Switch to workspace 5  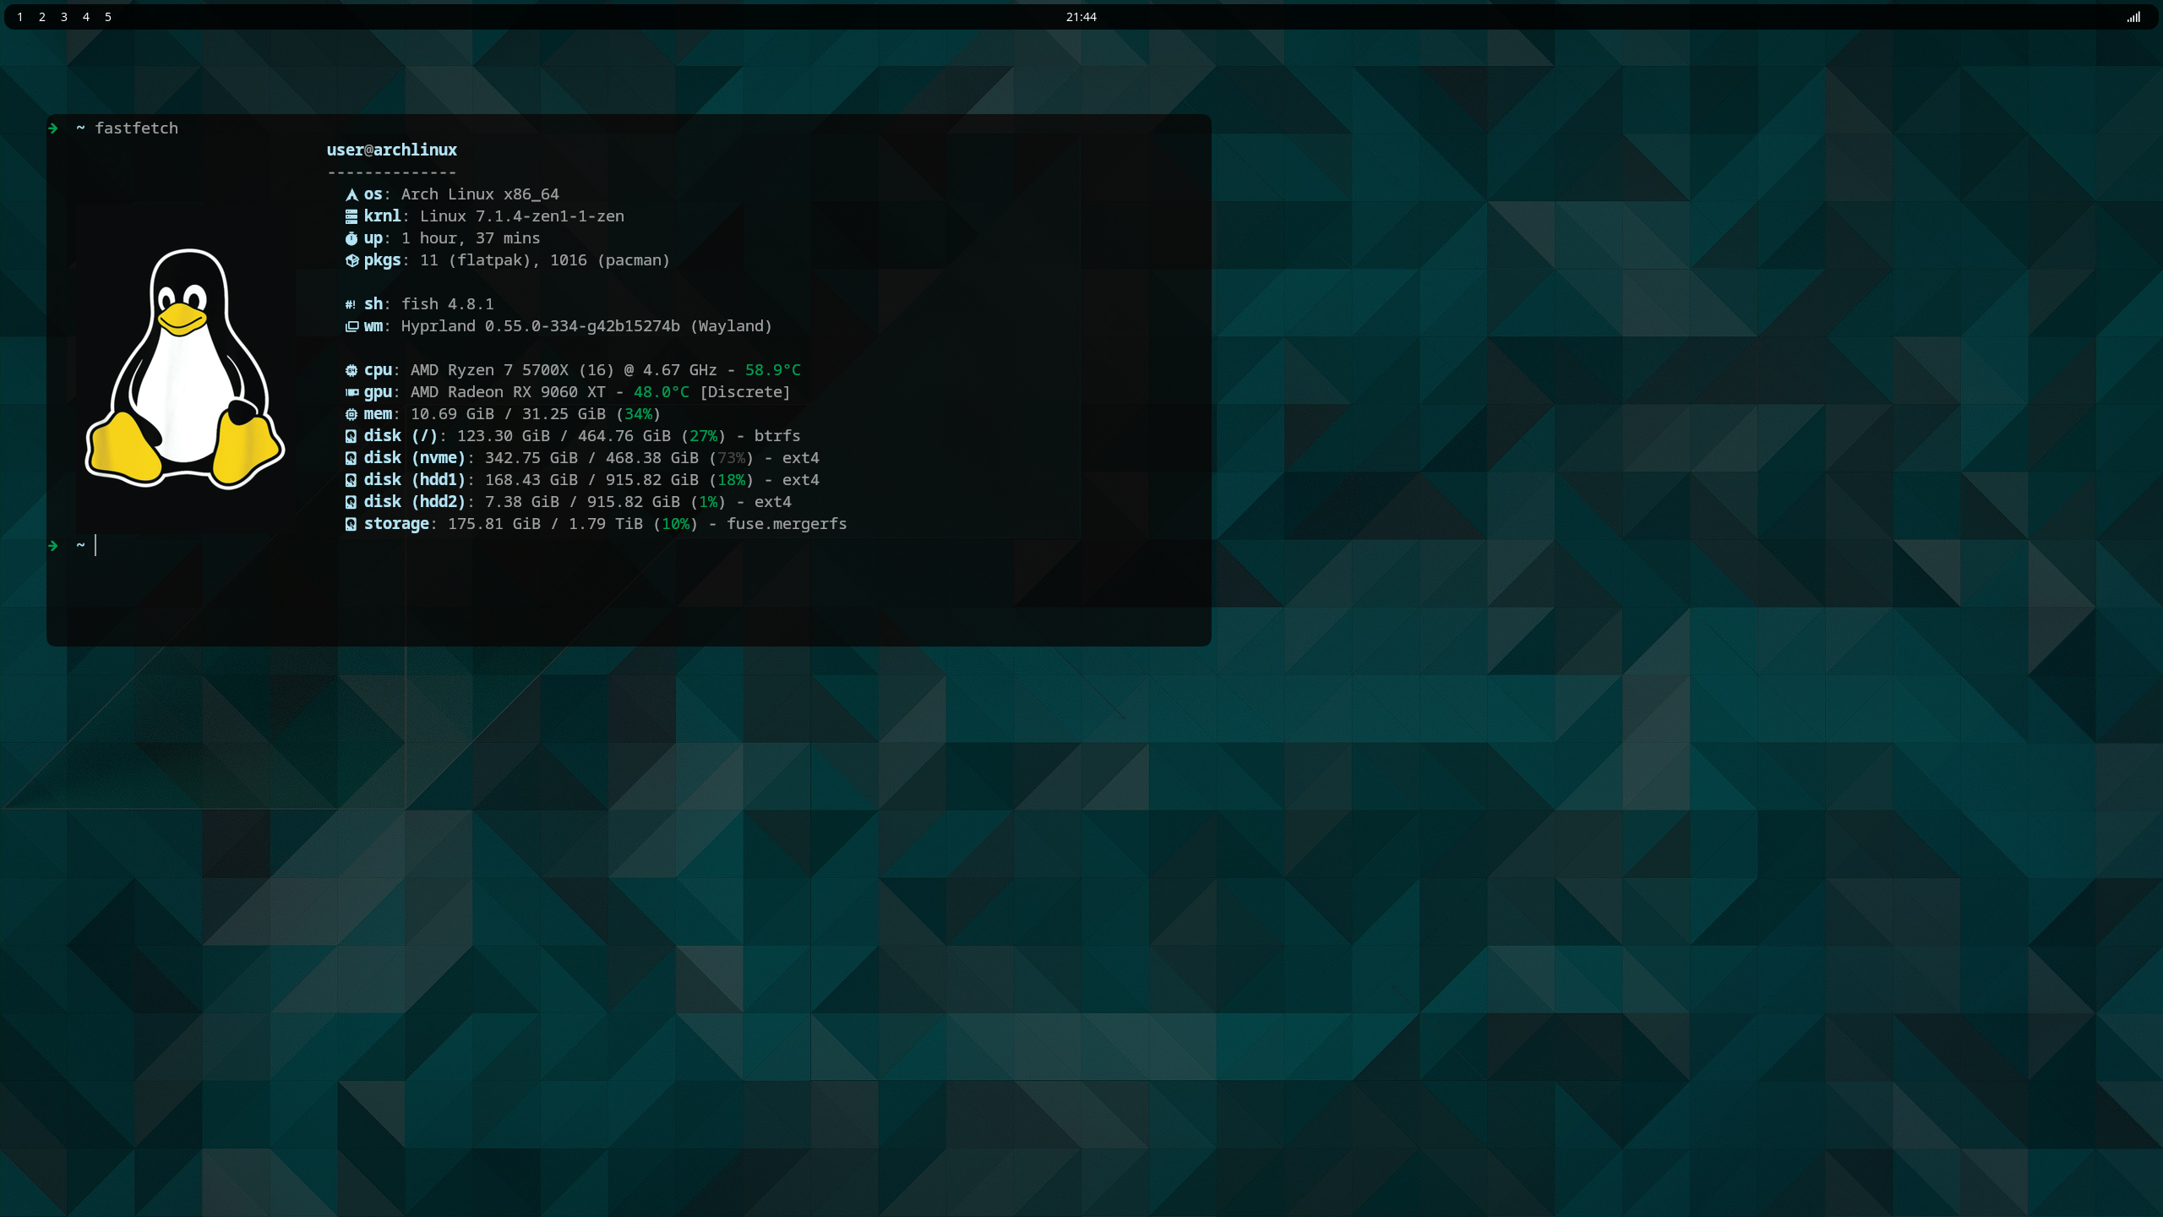(x=108, y=17)
